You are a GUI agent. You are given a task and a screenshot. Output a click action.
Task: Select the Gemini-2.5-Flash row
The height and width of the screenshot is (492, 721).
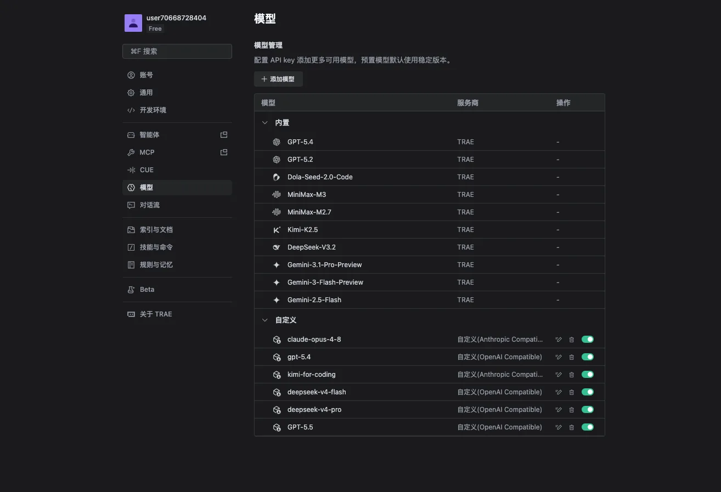pos(430,300)
